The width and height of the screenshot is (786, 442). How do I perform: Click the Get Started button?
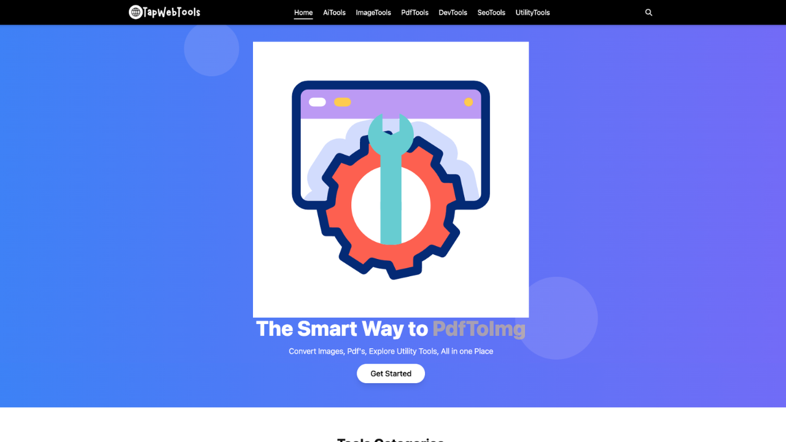tap(391, 373)
